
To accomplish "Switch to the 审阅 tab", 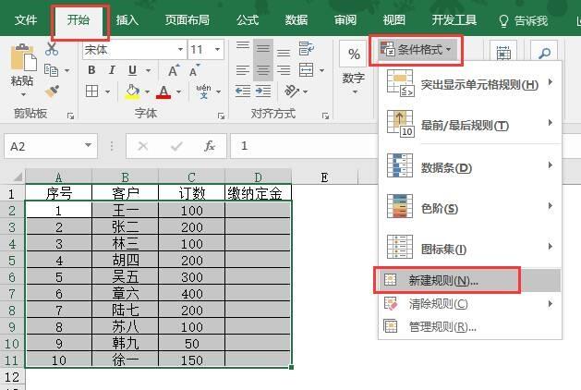I will pos(345,20).
